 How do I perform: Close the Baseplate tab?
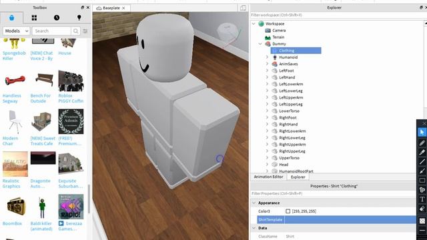click(x=123, y=8)
